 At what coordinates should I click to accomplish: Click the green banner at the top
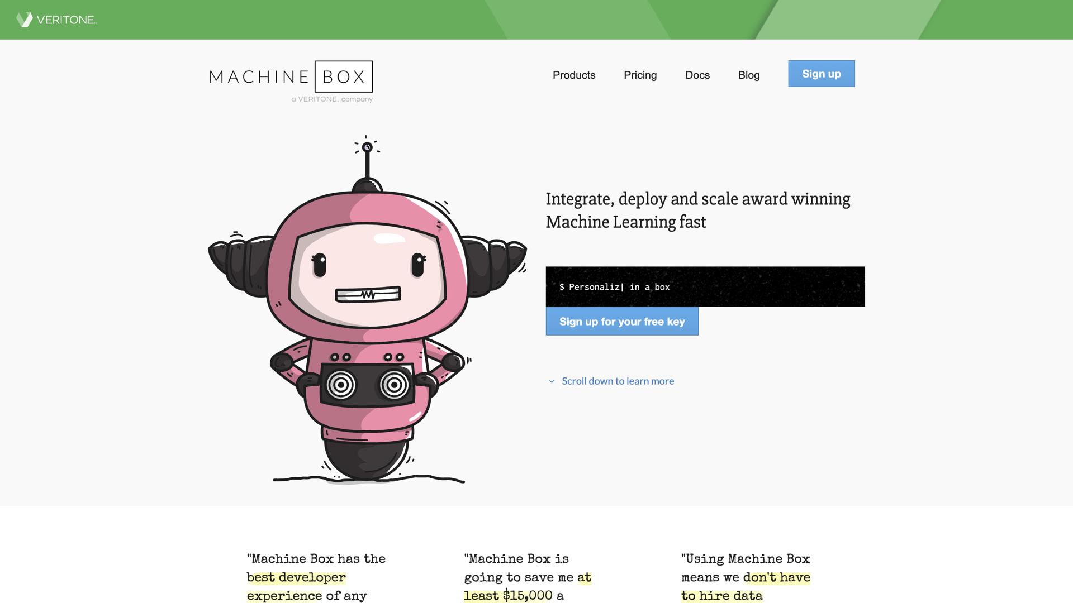(536, 19)
